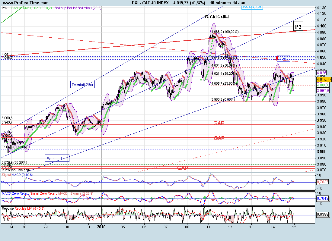Click the 0,7043 MACD Zéro Retard value box
332x241 pixels.
tap(322, 199)
